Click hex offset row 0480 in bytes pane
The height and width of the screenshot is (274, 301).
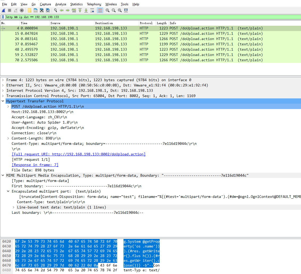7,270
